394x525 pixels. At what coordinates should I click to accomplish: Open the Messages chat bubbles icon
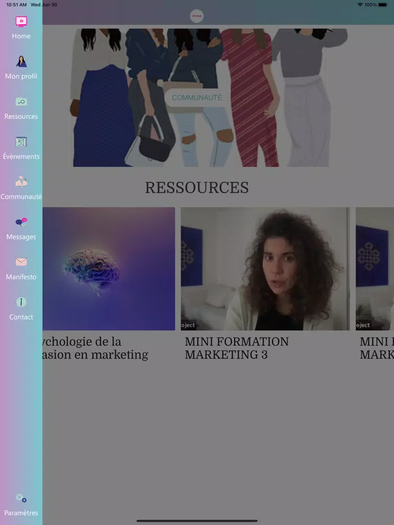[x=21, y=222]
